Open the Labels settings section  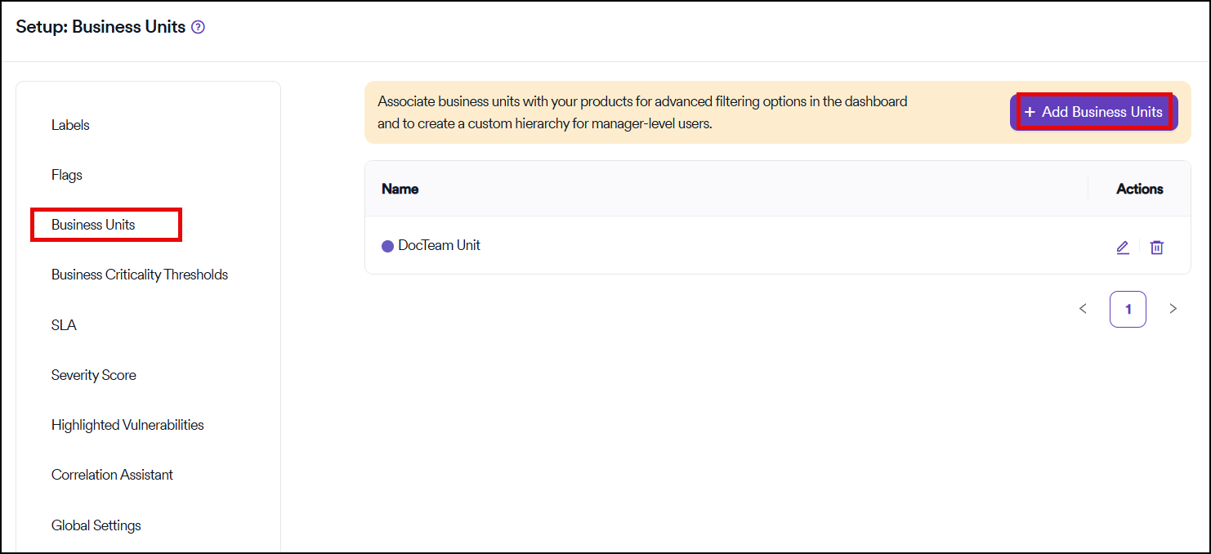pyautogui.click(x=70, y=125)
